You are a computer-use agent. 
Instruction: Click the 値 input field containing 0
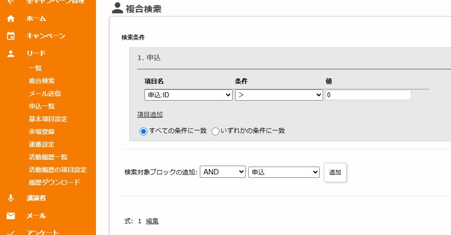(368, 95)
